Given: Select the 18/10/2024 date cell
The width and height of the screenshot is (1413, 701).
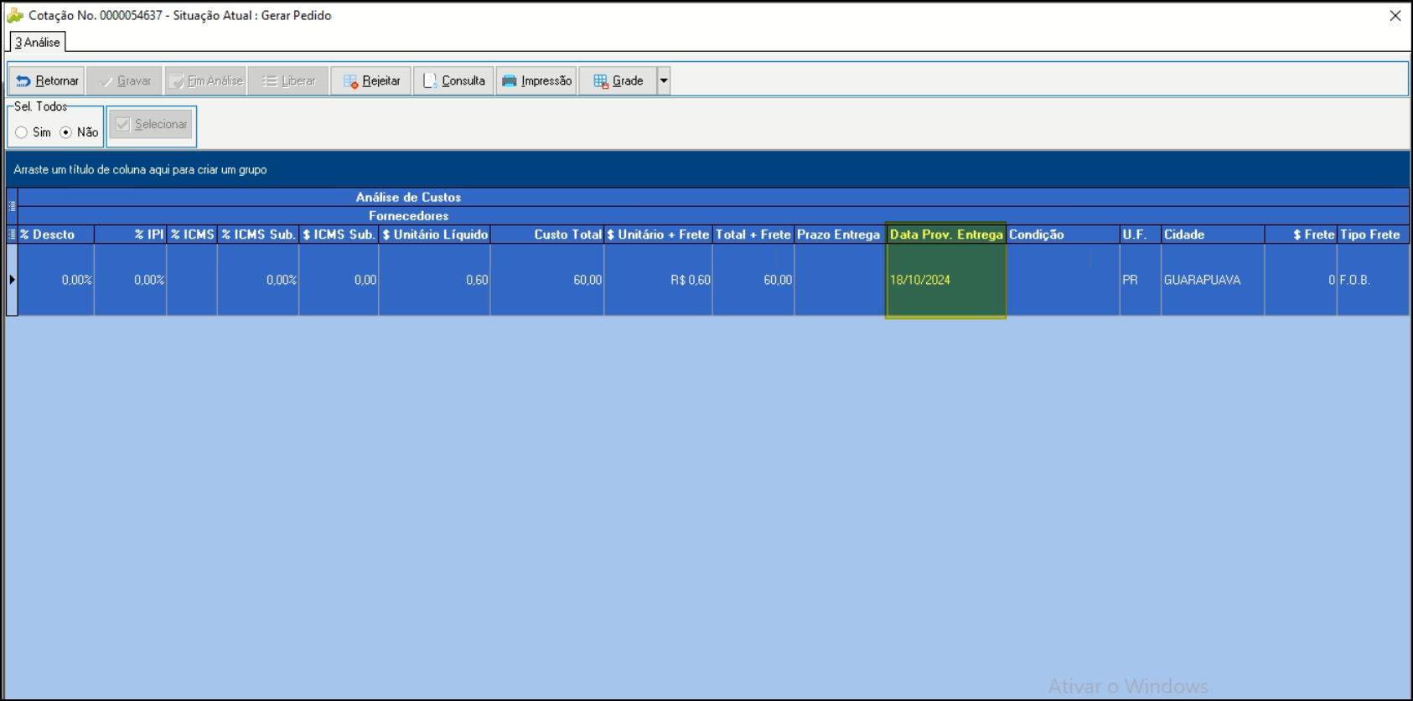Looking at the screenshot, I should tap(946, 281).
